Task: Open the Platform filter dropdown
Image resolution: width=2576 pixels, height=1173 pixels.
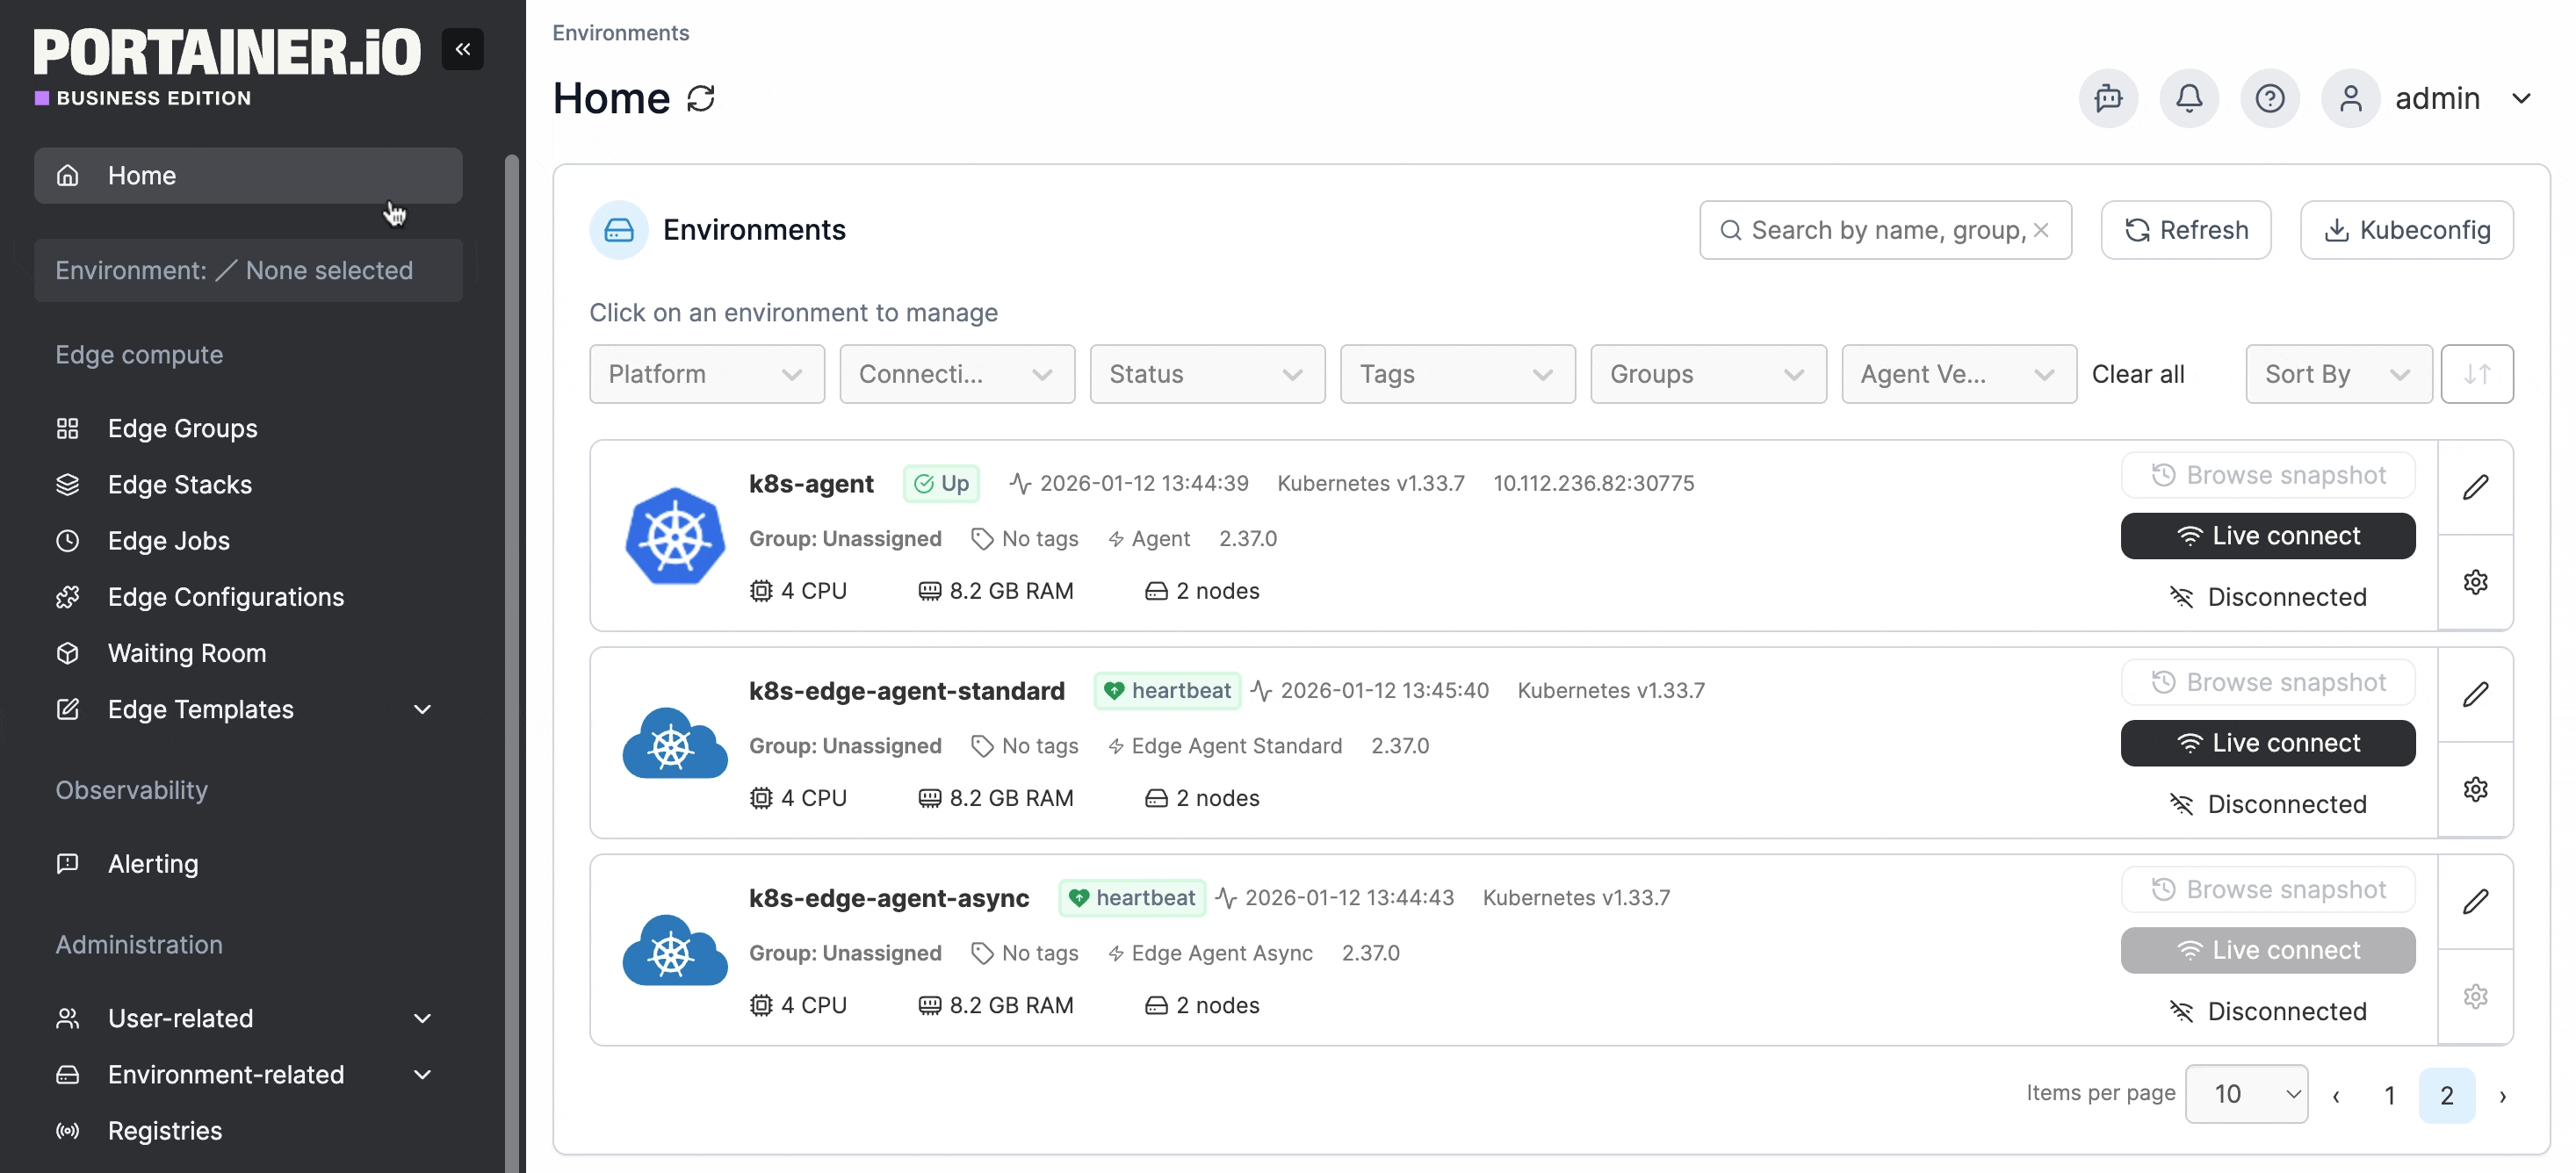Action: (x=706, y=374)
